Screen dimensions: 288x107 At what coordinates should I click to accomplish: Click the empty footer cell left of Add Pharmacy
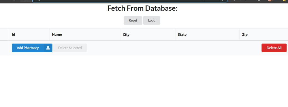click(x=4, y=48)
